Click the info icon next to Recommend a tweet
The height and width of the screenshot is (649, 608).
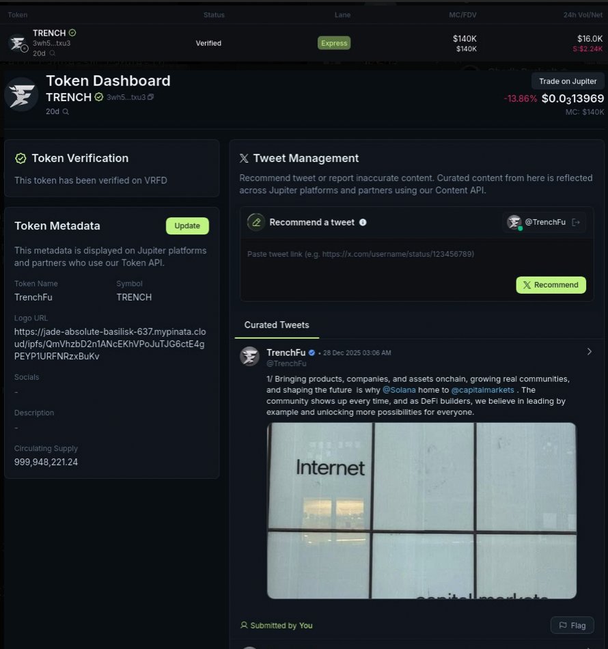click(363, 222)
